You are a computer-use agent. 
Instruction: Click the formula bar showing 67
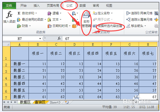111,39
